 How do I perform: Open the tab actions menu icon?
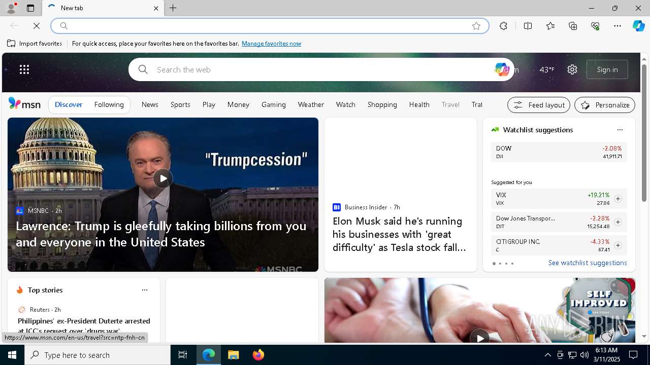[30, 8]
